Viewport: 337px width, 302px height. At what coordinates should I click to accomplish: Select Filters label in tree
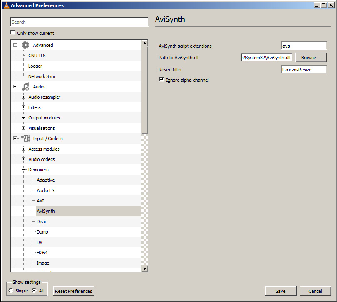(35, 107)
